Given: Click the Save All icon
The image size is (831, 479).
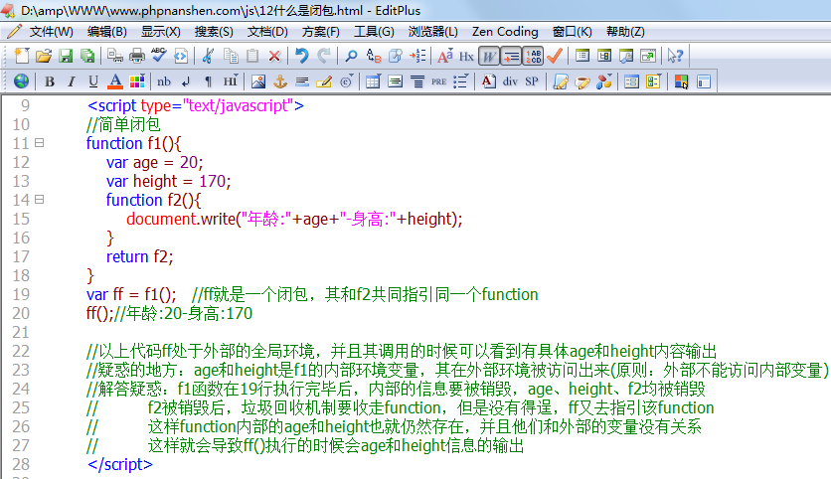Looking at the screenshot, I should pyautogui.click(x=87, y=56).
